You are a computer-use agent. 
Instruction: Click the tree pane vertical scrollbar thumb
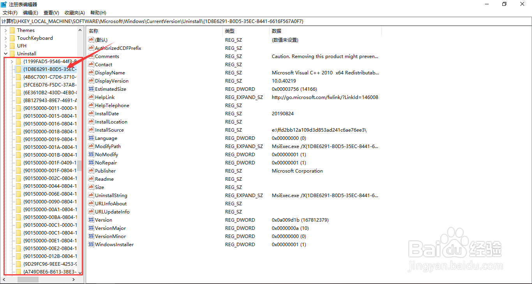[80, 166]
